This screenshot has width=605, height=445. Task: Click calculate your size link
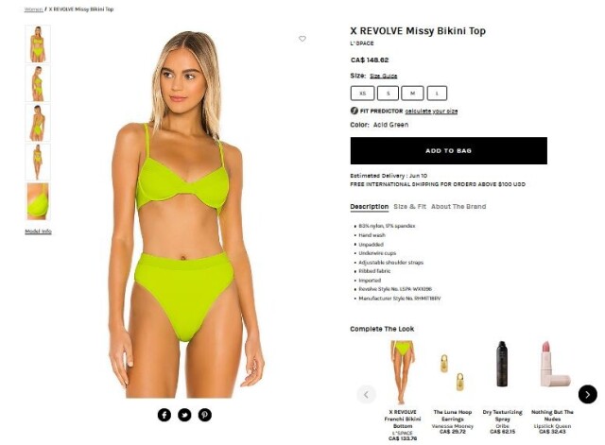coord(431,111)
